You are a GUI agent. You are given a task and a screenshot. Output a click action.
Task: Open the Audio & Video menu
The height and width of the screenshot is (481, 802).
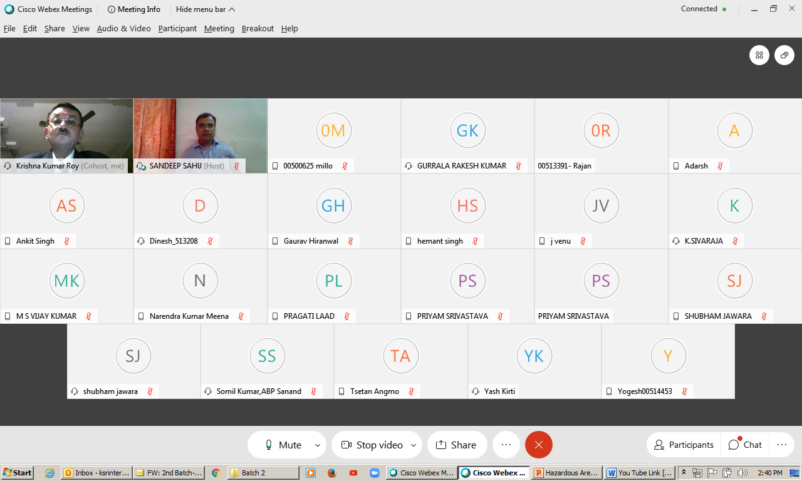[x=123, y=29]
